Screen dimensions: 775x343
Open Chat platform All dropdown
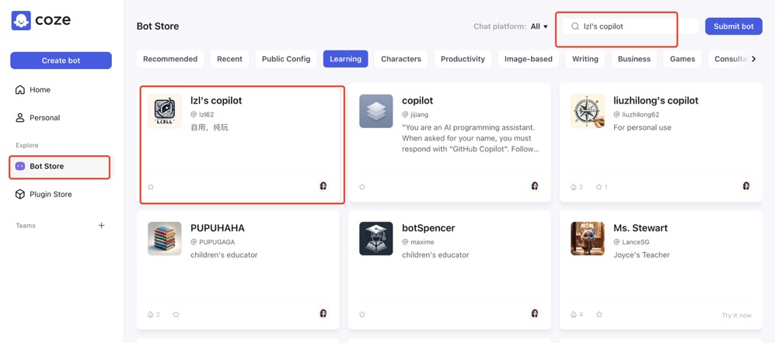[539, 26]
